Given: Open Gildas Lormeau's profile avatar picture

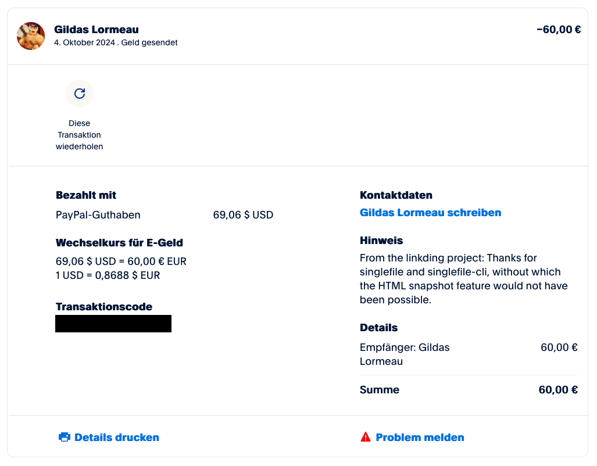Looking at the screenshot, I should click(x=31, y=36).
